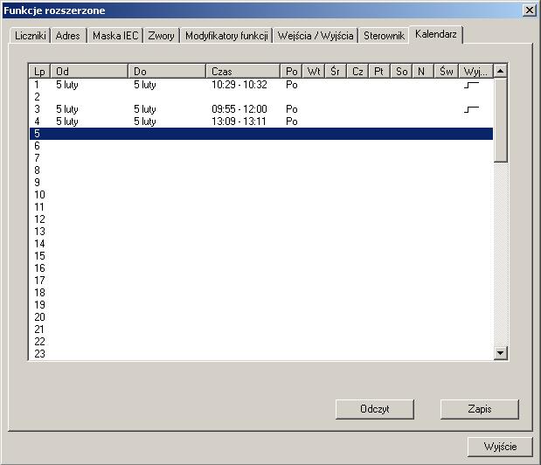Click the Cz column header
Screen dimensions: 541x465
pos(357,72)
